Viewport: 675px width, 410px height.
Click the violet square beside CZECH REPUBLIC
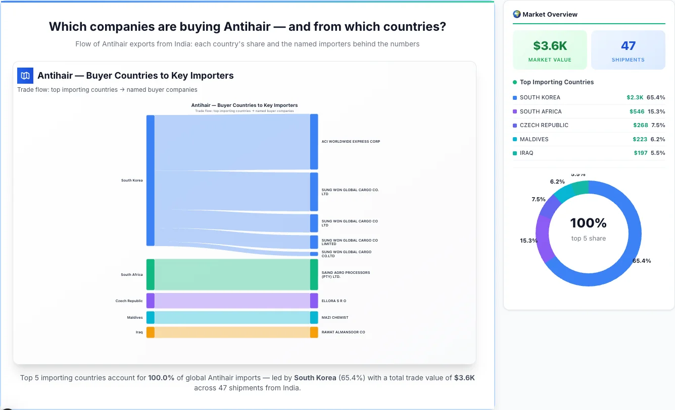tap(514, 125)
